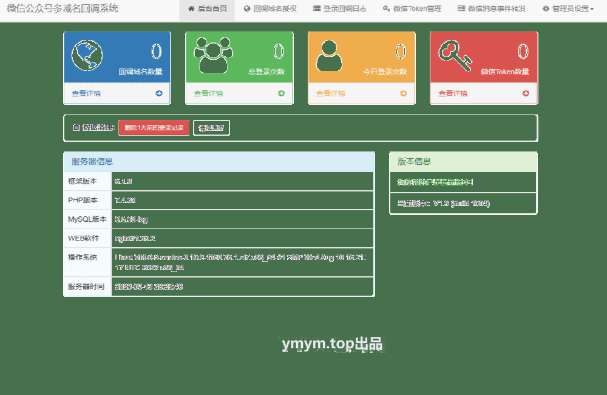
Task: Click the 0 count on the blue card
Action: click(157, 51)
